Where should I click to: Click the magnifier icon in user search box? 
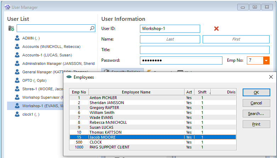click(x=92, y=28)
